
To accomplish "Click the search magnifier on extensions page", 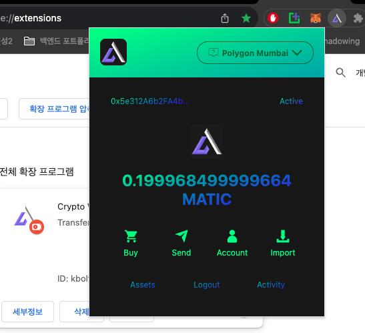I will [x=340, y=73].
